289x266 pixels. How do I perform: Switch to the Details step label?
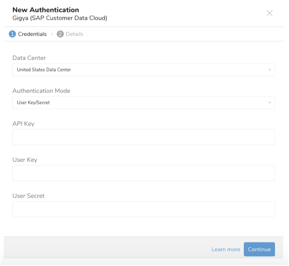[74, 34]
